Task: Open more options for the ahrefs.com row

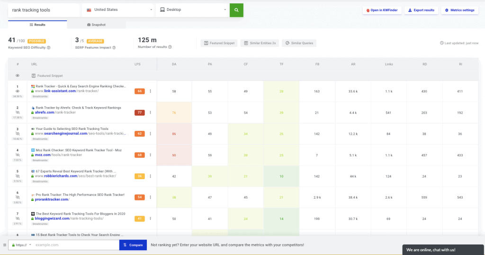Action: (150, 113)
